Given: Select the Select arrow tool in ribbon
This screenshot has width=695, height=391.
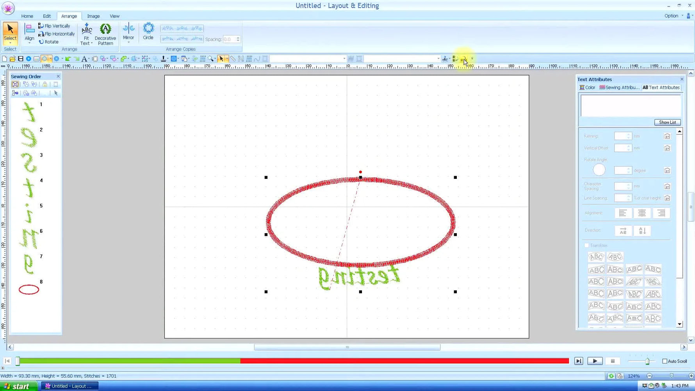Looking at the screenshot, I should pyautogui.click(x=10, y=32).
